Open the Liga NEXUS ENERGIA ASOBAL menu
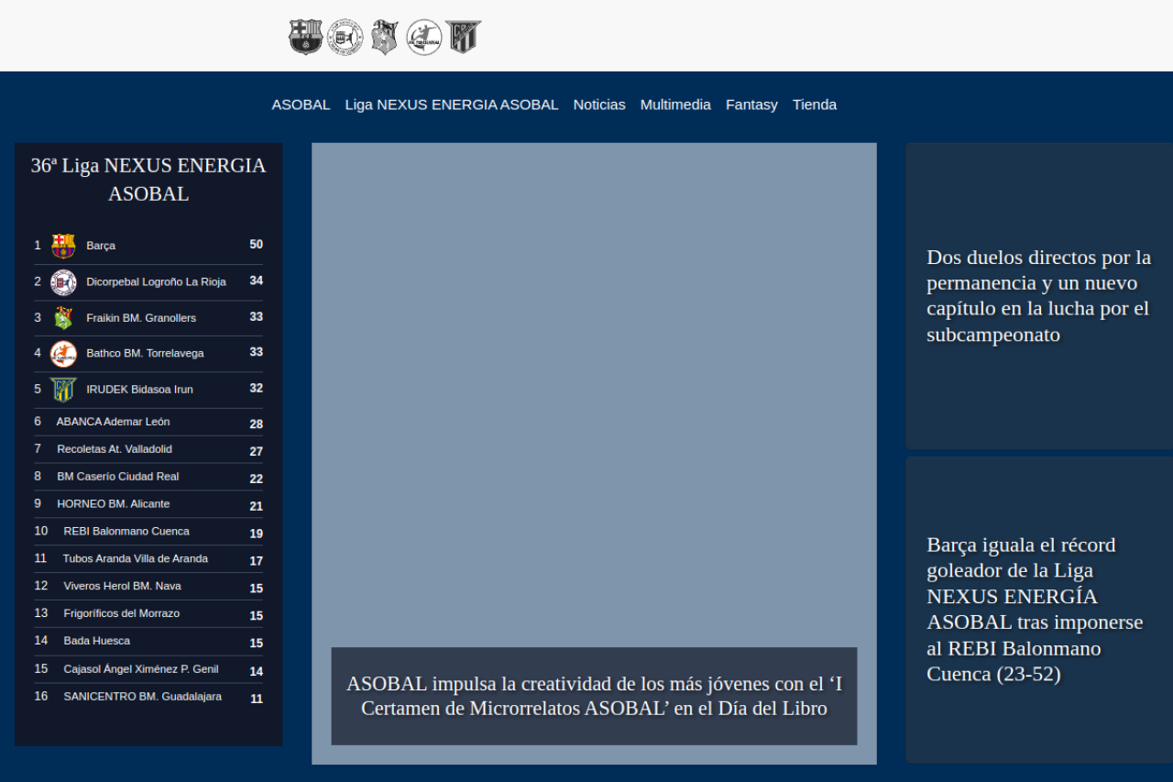Image resolution: width=1173 pixels, height=782 pixels. 452,105
